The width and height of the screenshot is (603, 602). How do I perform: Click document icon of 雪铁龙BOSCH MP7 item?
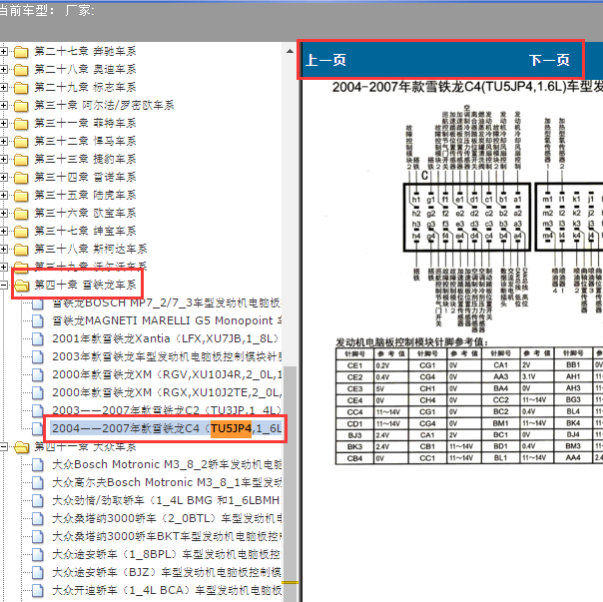(x=38, y=303)
